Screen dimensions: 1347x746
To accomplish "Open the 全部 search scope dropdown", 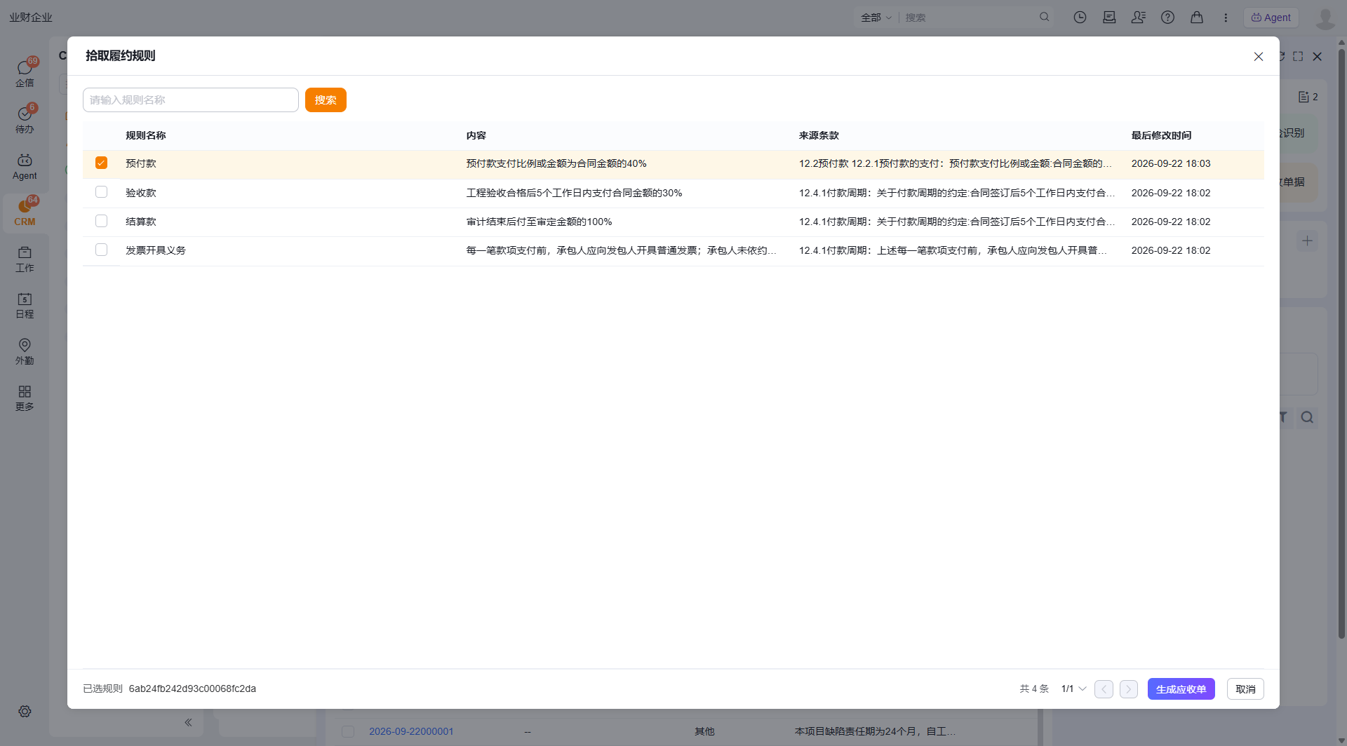I will point(876,18).
